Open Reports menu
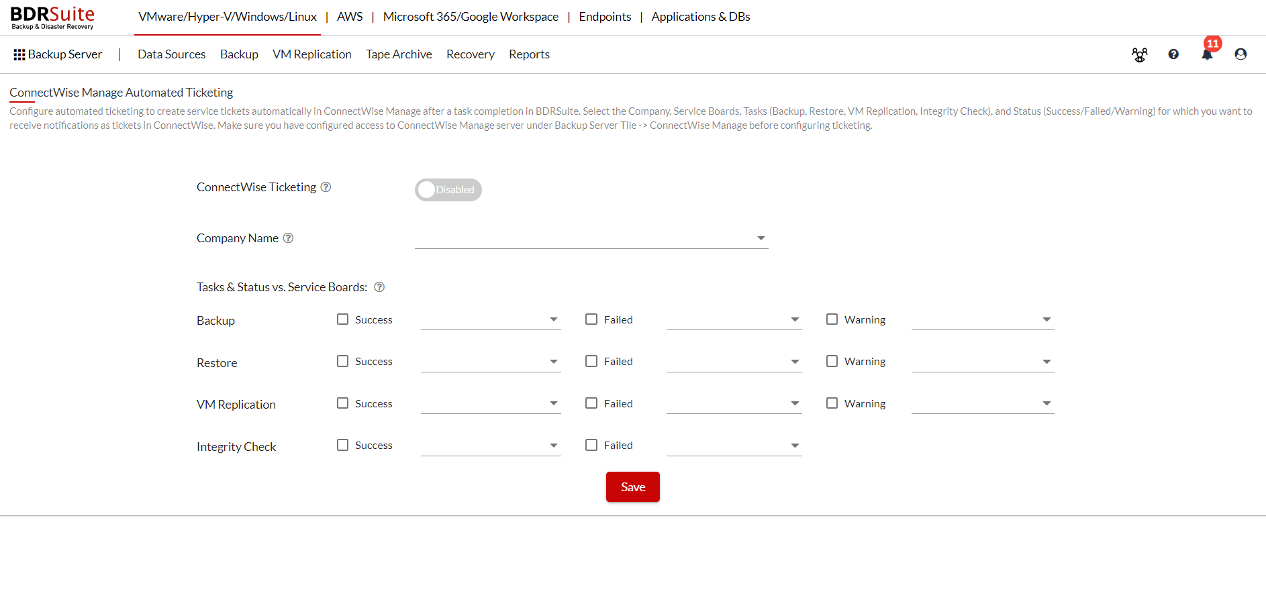Image resolution: width=1266 pixels, height=614 pixels. point(529,54)
